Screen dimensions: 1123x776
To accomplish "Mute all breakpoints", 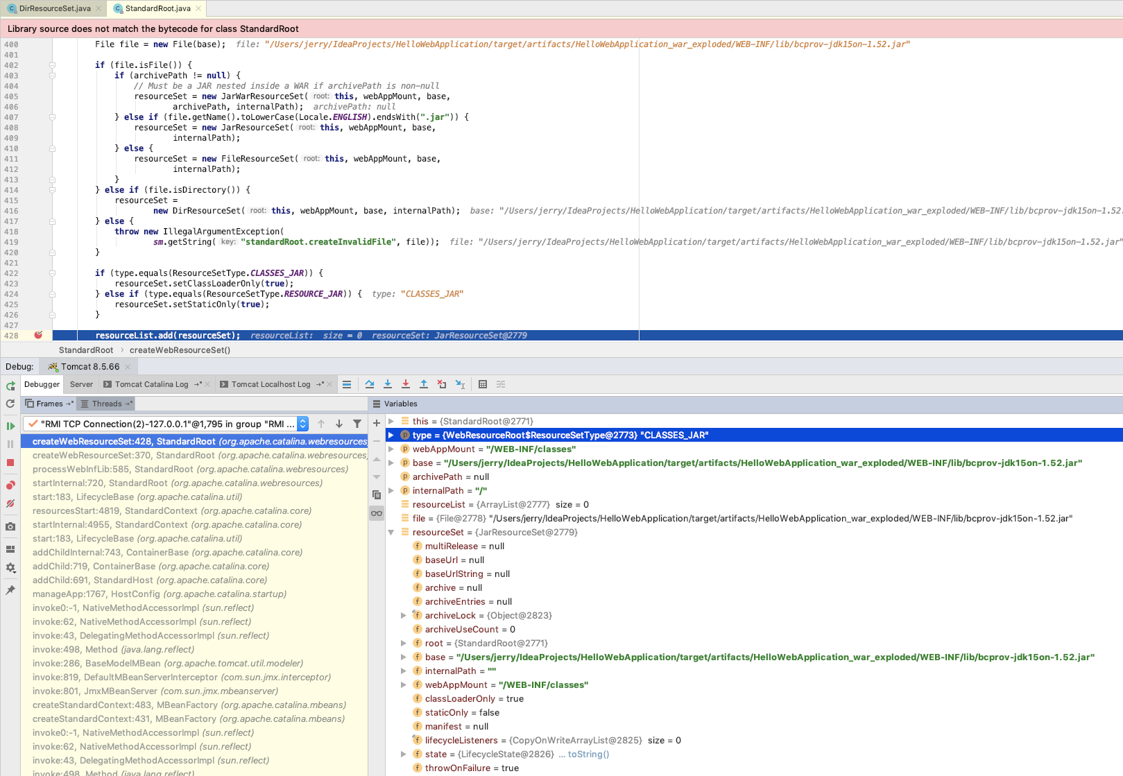I will pyautogui.click(x=10, y=503).
